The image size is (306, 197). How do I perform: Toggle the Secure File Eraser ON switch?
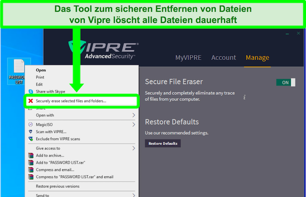(286, 83)
